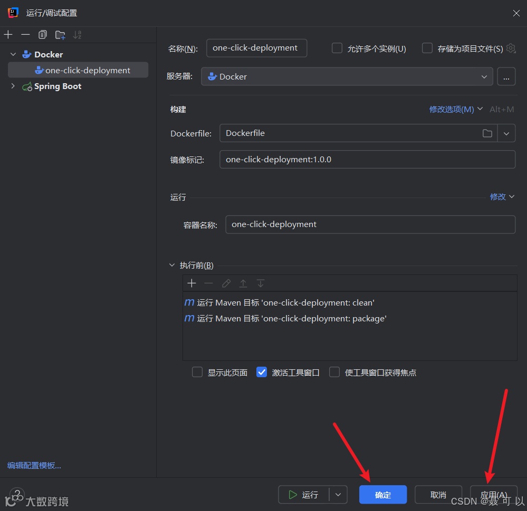
Task: Move before-launch task down
Action: pyautogui.click(x=261, y=283)
